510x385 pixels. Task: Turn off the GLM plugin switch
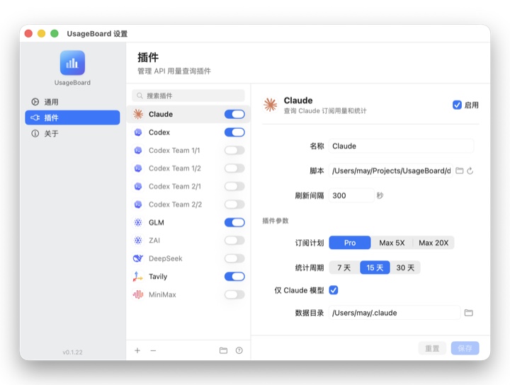[234, 222]
